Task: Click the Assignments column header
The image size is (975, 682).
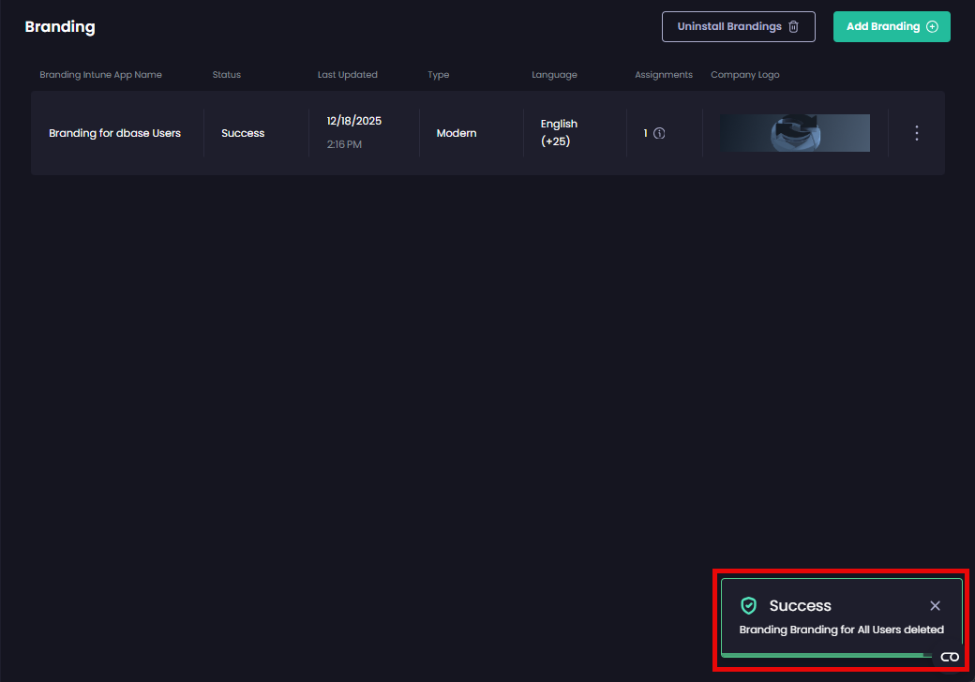Action: click(x=664, y=75)
